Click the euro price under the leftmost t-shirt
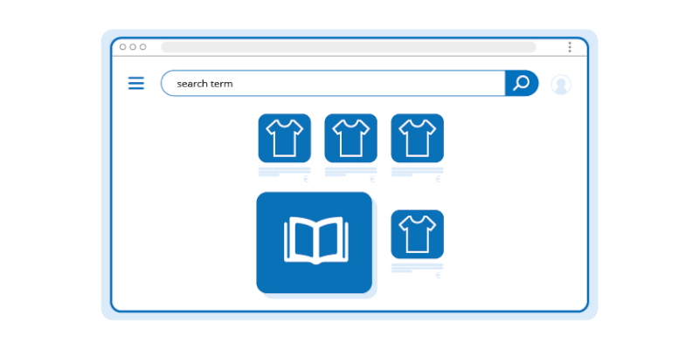This screenshot has height=349, width=699. (306, 180)
